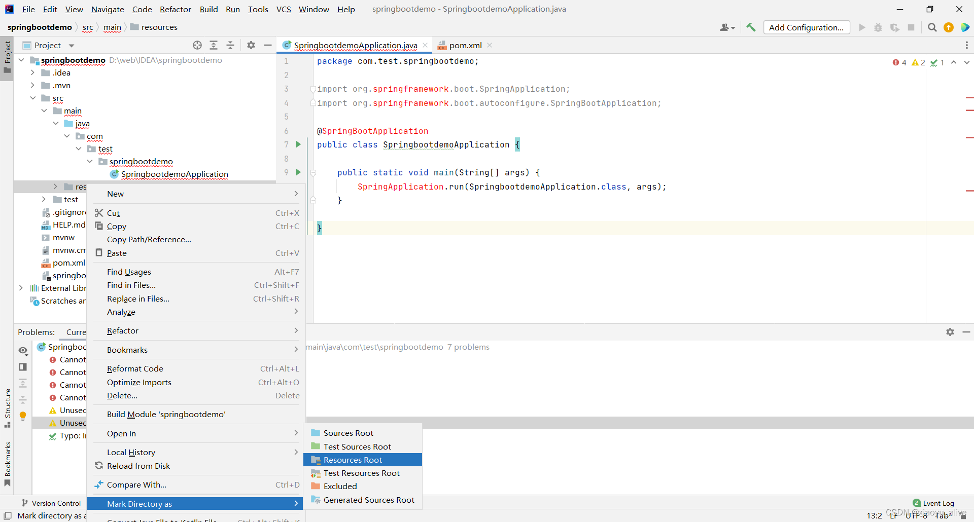
Task: Hide the Project panel minus icon
Action: tap(268, 45)
